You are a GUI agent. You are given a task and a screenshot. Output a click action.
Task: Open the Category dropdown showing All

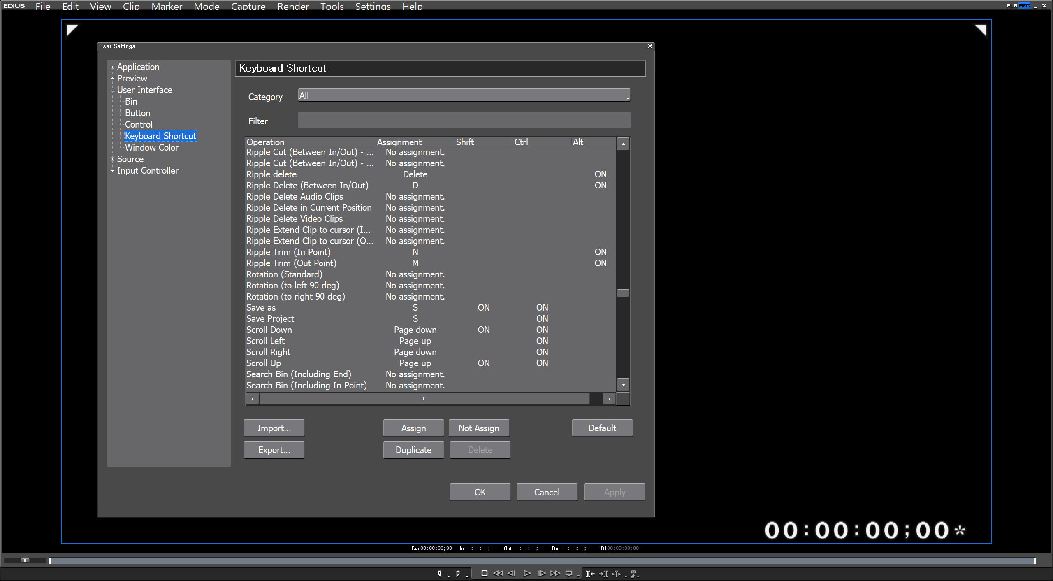[464, 95]
